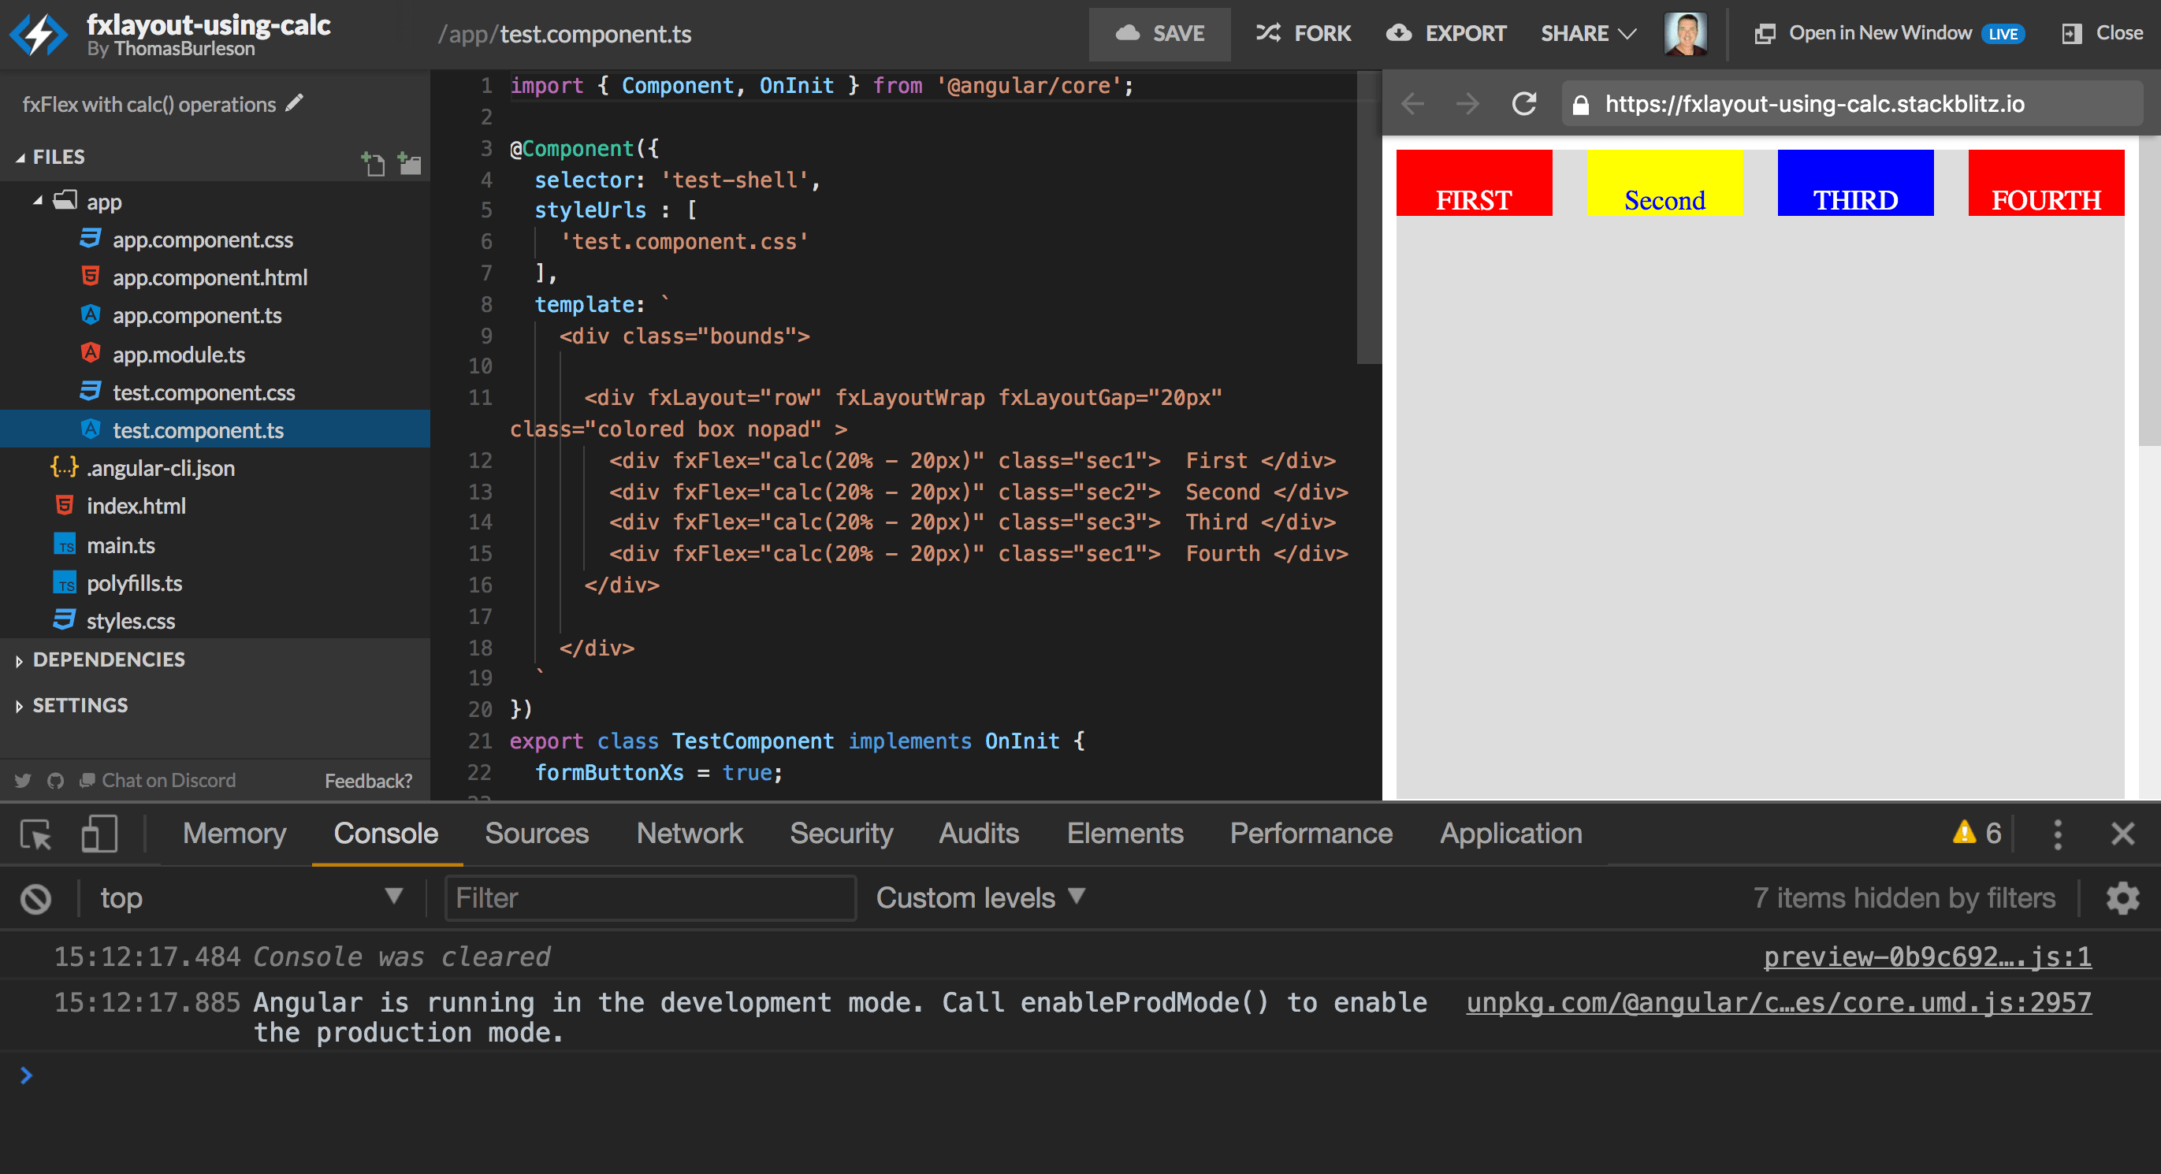This screenshot has width=2161, height=1174.
Task: Switch to the Console tab
Action: coord(386,834)
